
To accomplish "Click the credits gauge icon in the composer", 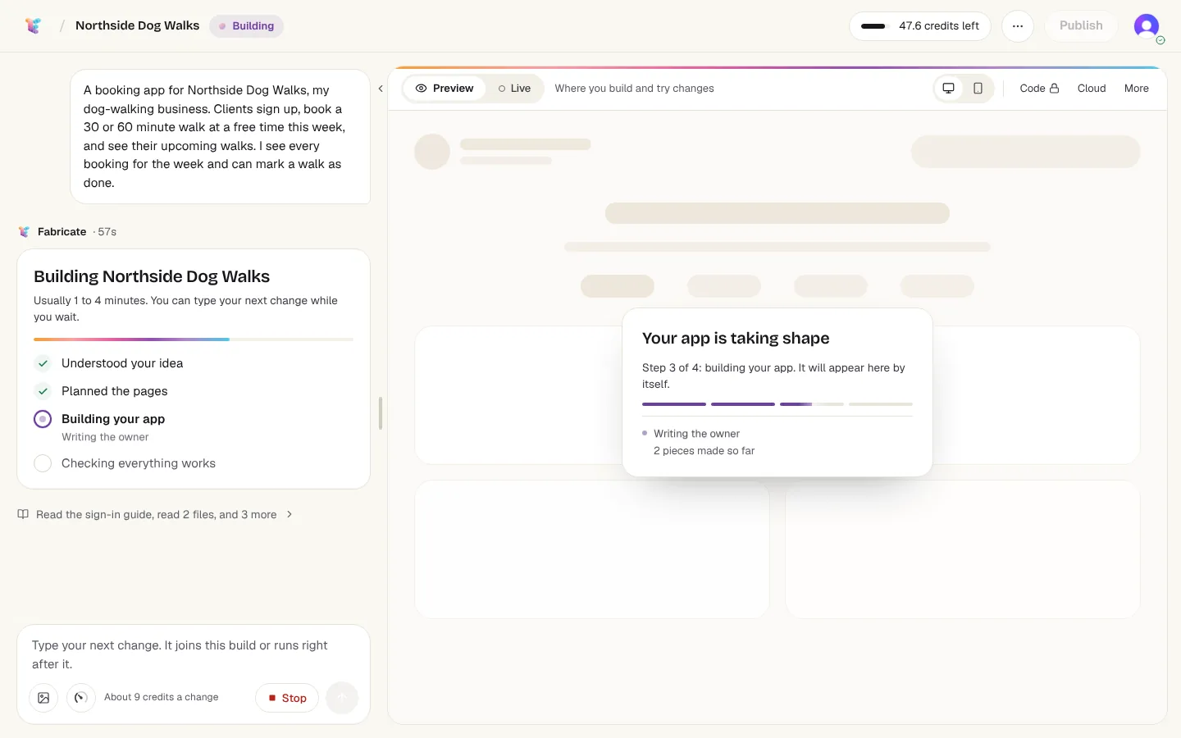I will point(80,698).
